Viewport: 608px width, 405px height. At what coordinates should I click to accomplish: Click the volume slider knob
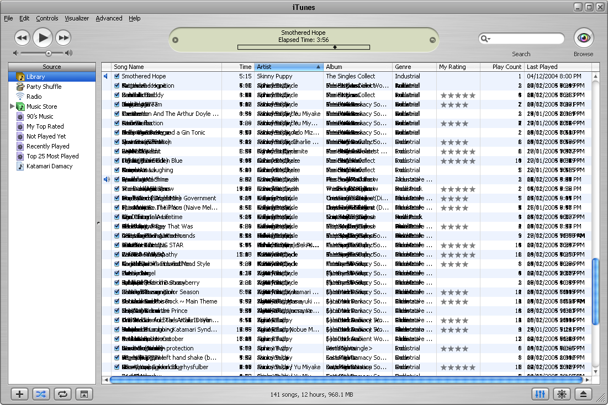coord(49,53)
